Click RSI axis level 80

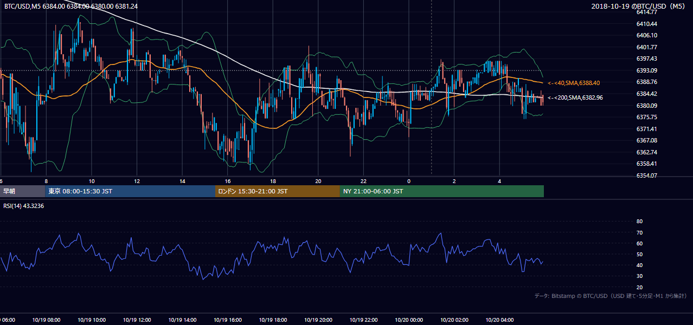pyautogui.click(x=639, y=222)
